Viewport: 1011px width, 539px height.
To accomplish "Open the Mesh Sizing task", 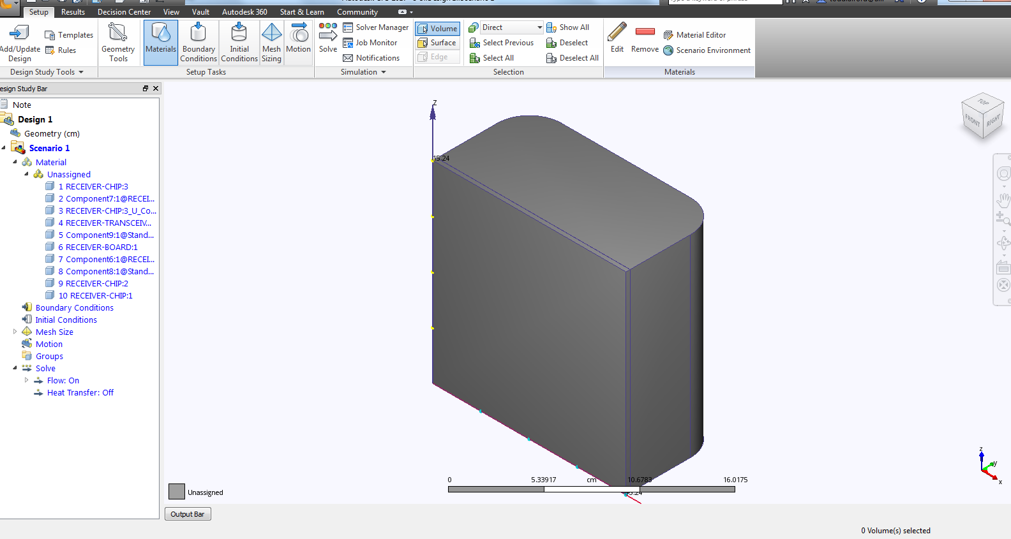I will coord(271,42).
